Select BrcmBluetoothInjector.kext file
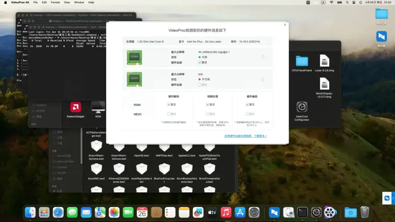 pyautogui.click(x=187, y=173)
